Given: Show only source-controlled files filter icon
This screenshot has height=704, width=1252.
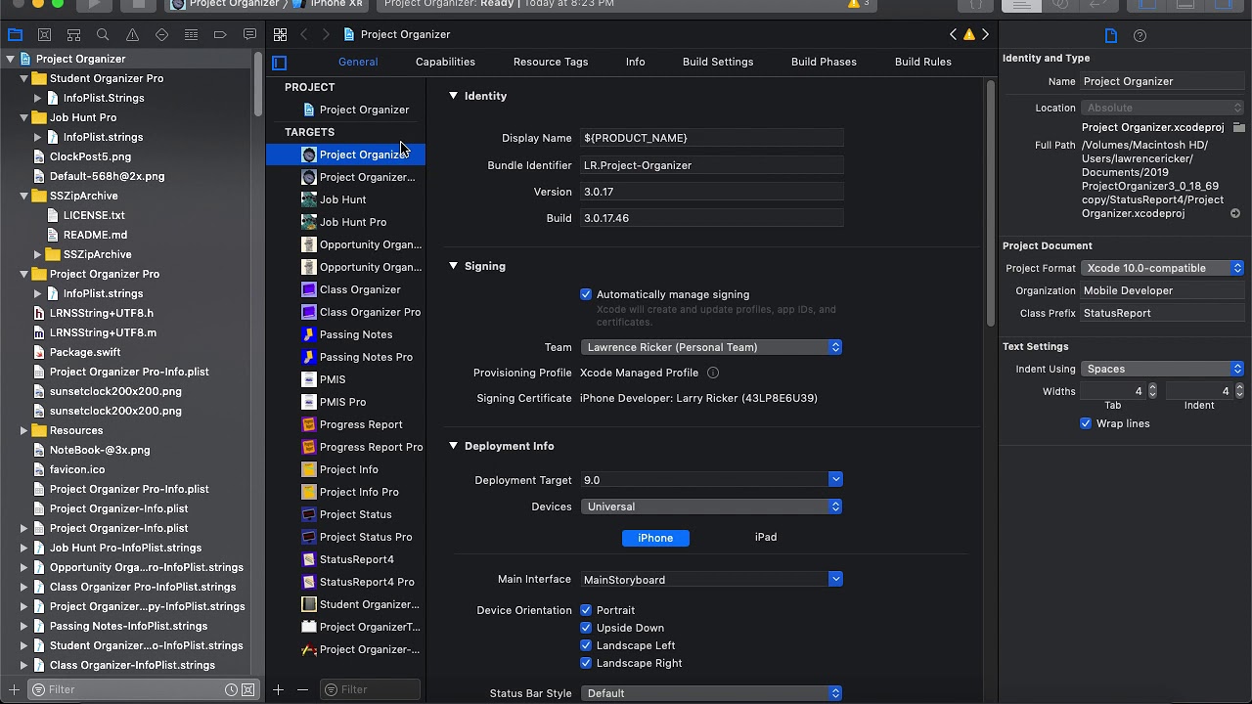Looking at the screenshot, I should (248, 689).
